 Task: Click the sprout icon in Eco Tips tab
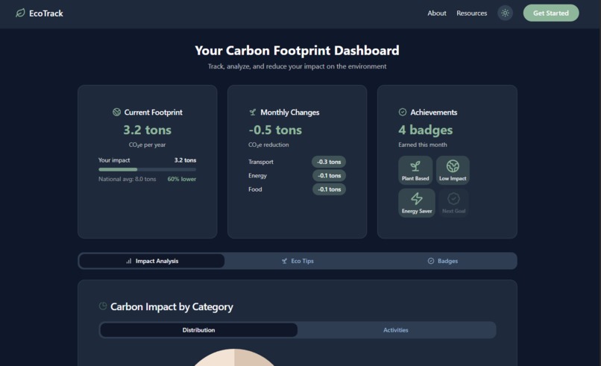coord(284,261)
